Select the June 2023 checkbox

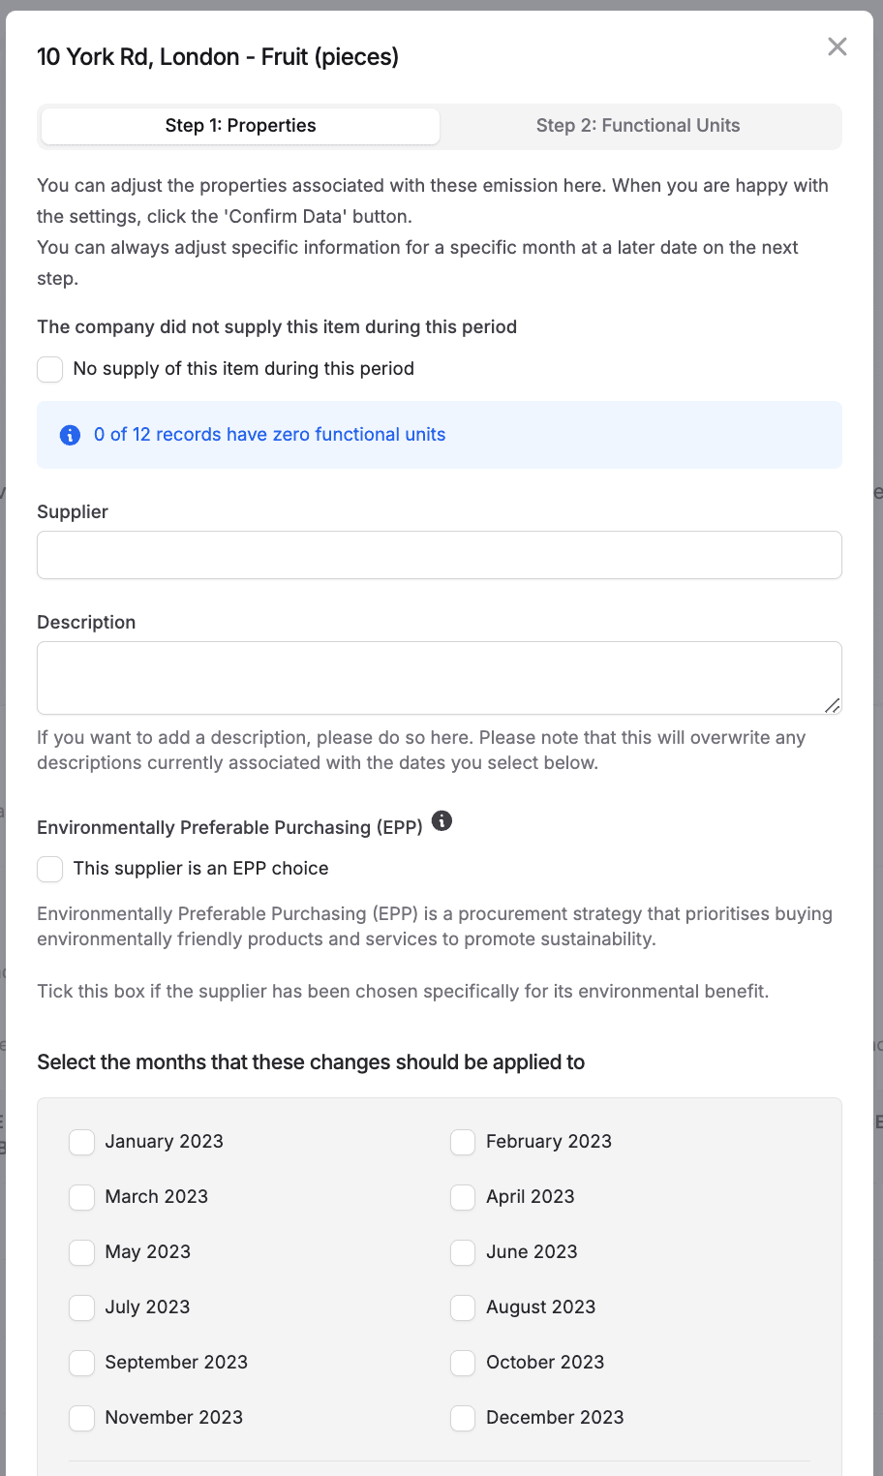(463, 1252)
